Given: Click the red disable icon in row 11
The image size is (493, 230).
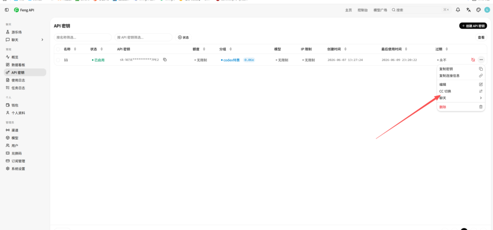Looking at the screenshot, I should (x=473, y=60).
